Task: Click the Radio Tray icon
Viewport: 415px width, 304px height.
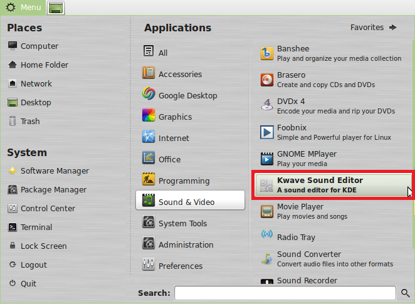Action: tap(267, 234)
